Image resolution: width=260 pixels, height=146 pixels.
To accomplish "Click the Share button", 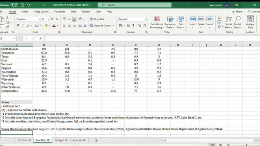I will click(x=237, y=12).
